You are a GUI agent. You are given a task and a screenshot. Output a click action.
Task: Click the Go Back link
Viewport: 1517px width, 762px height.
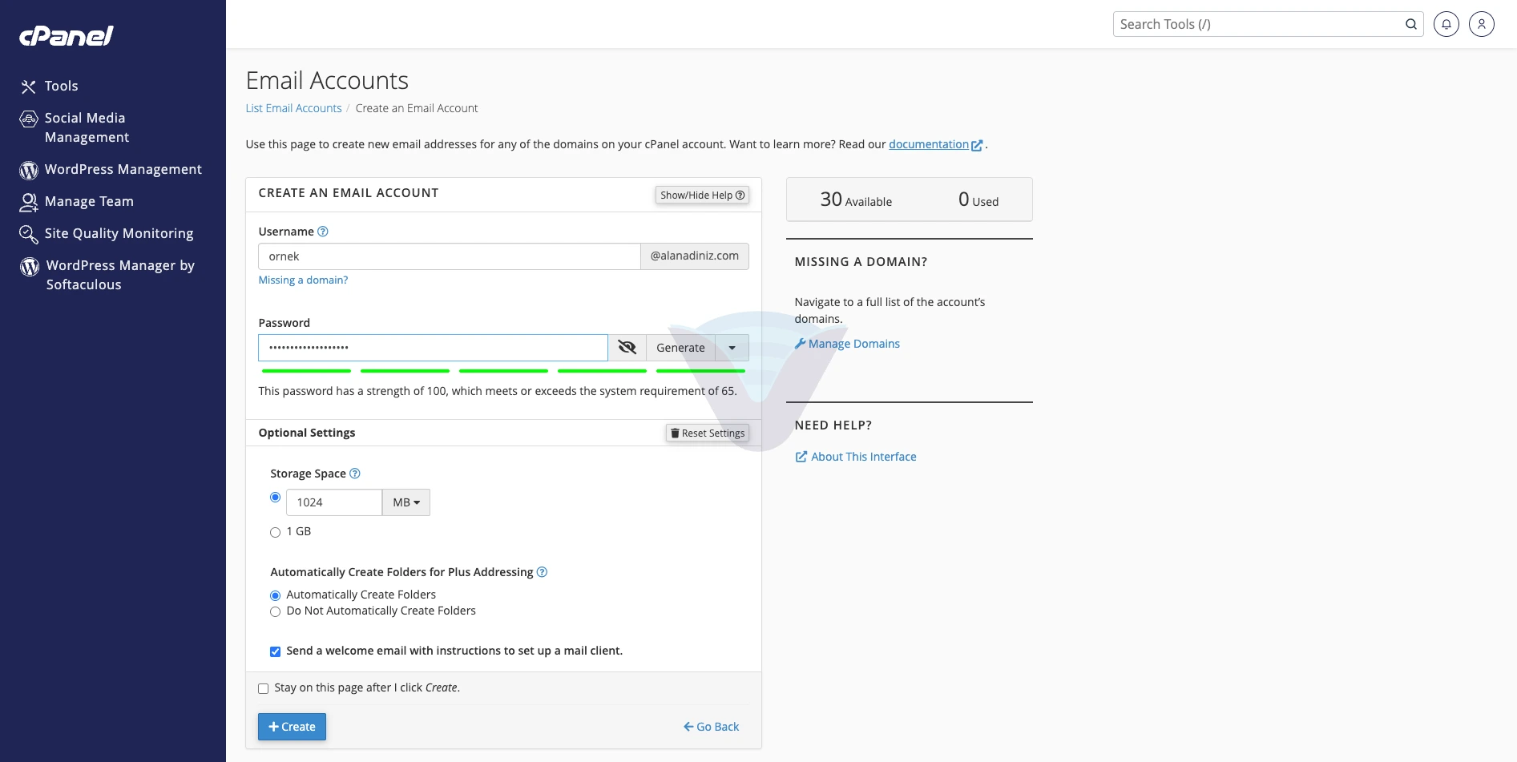(x=711, y=727)
